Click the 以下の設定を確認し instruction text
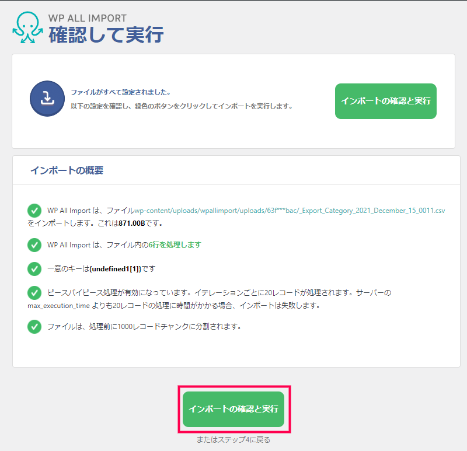Screen dimensions: 467x451 click(x=182, y=106)
